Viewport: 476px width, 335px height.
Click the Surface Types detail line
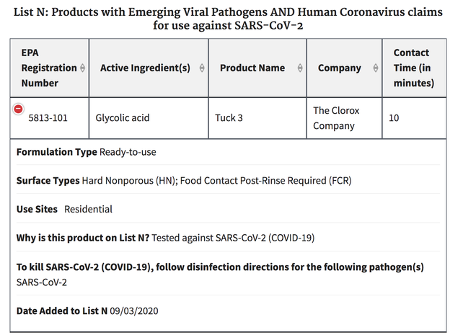(x=184, y=180)
